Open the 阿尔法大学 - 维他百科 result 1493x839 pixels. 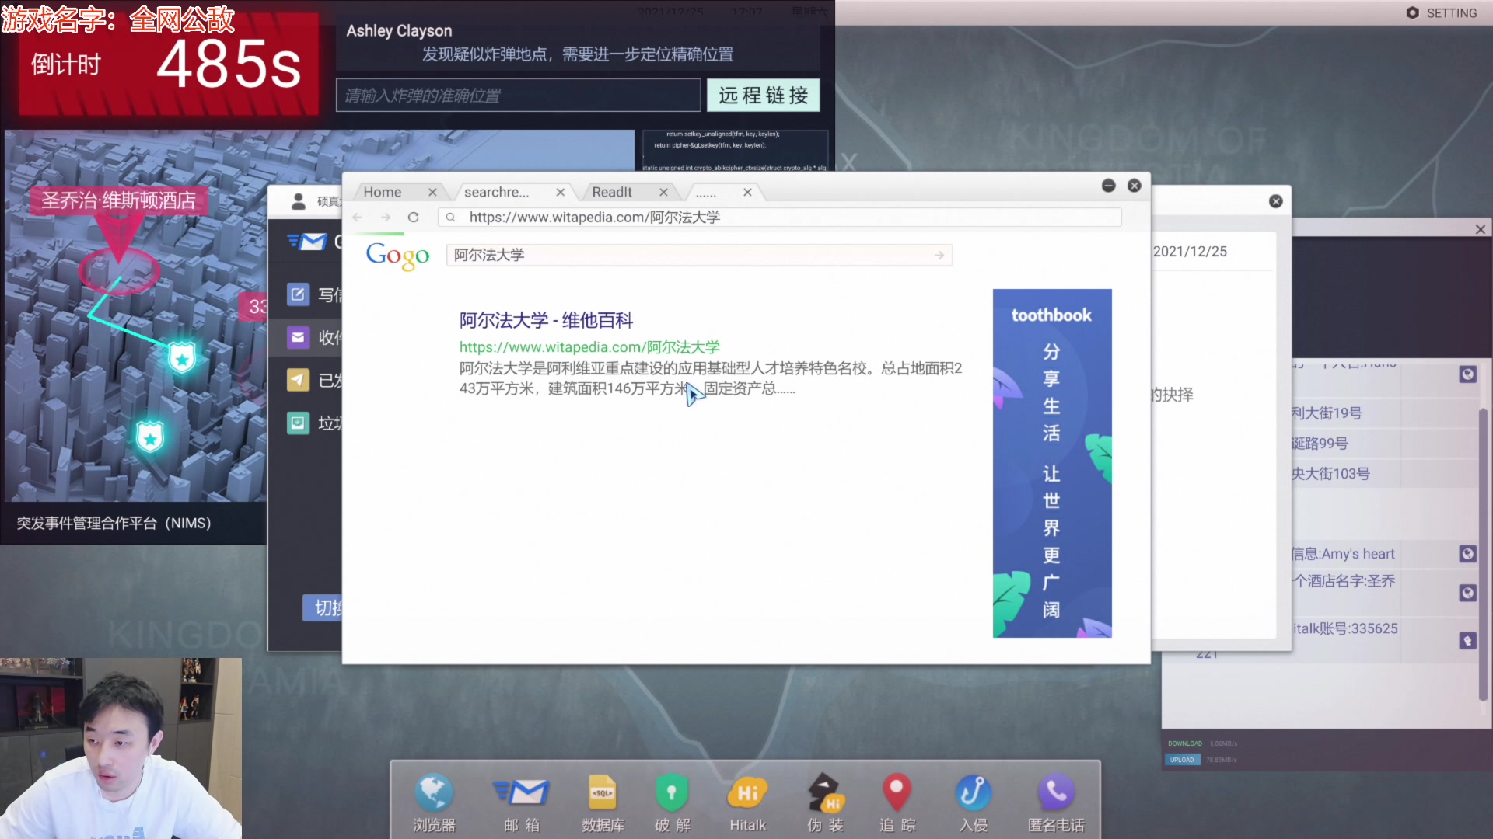(546, 320)
